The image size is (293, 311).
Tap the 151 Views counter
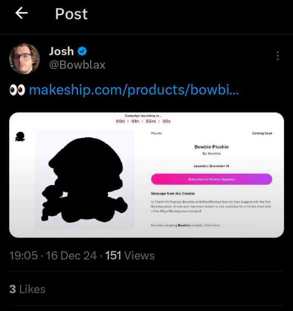click(130, 256)
